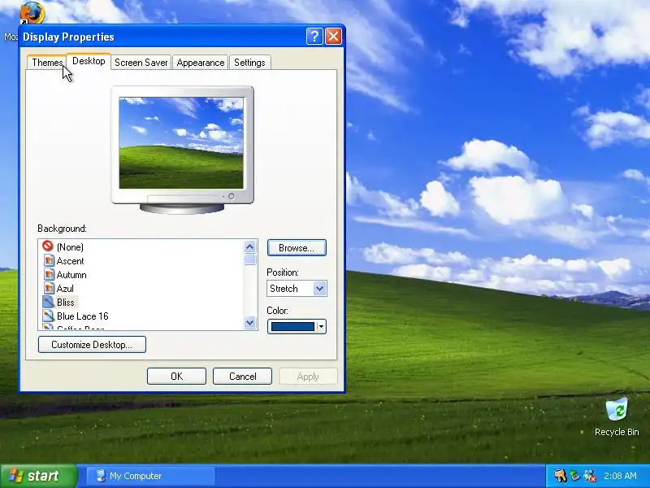Choose the Blue Lace 16 background

(83, 316)
